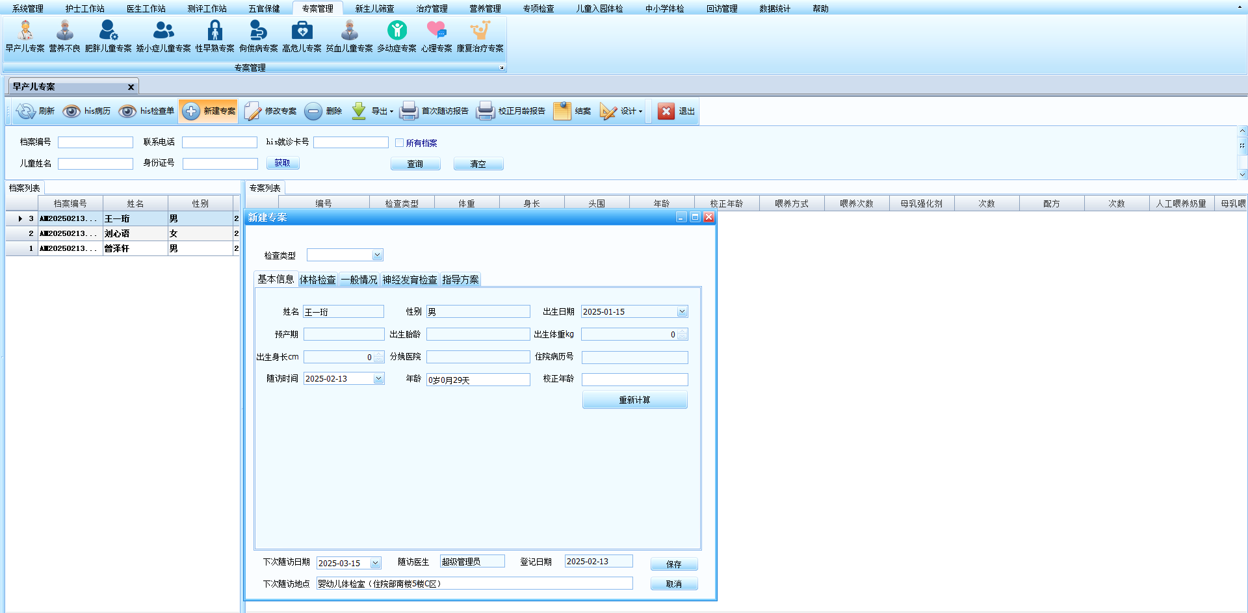The image size is (1248, 613).
Task: Click the 保存 save button
Action: coord(674,564)
